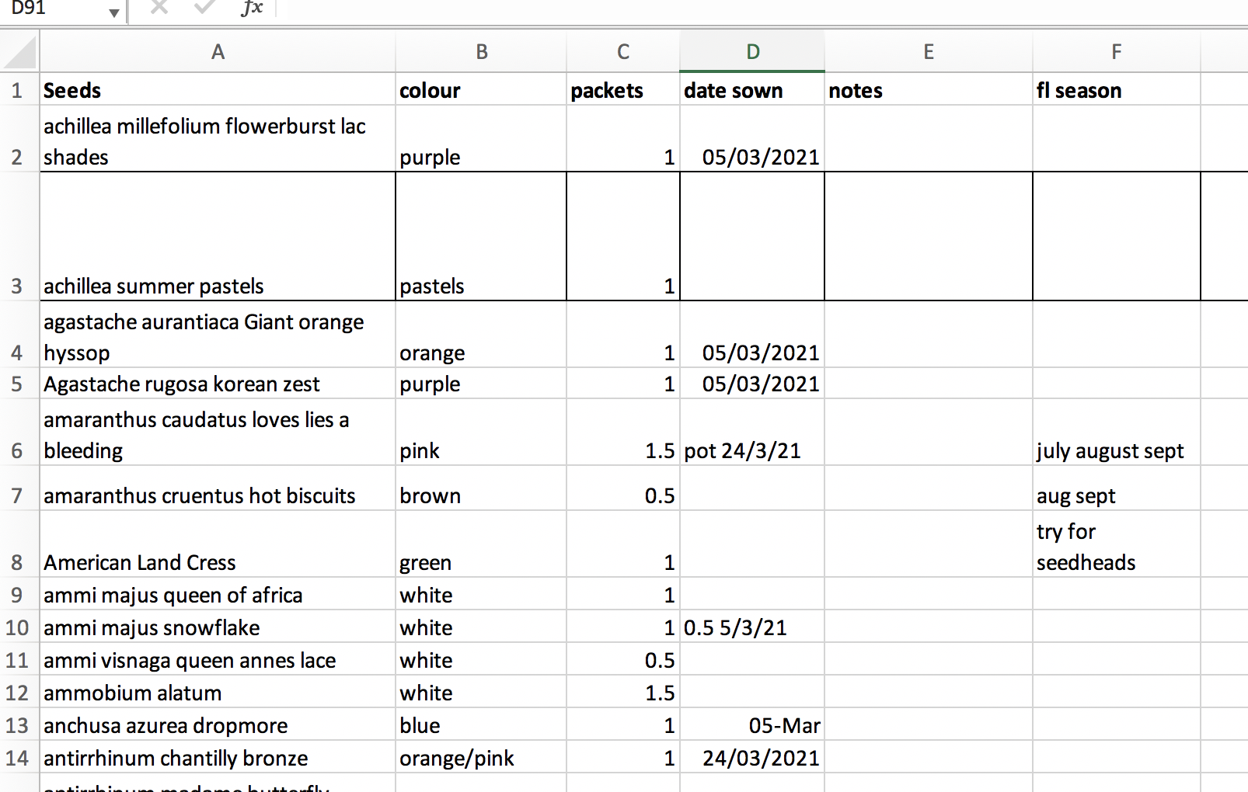Select column A header

218,52
